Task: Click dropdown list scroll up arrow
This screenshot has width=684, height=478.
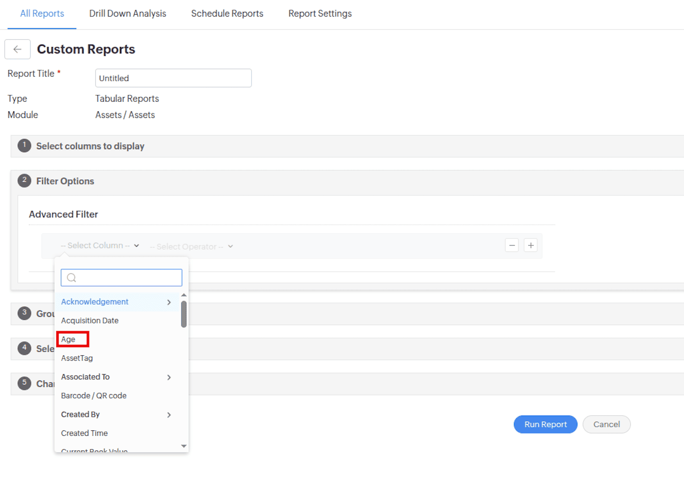Action: [184, 295]
